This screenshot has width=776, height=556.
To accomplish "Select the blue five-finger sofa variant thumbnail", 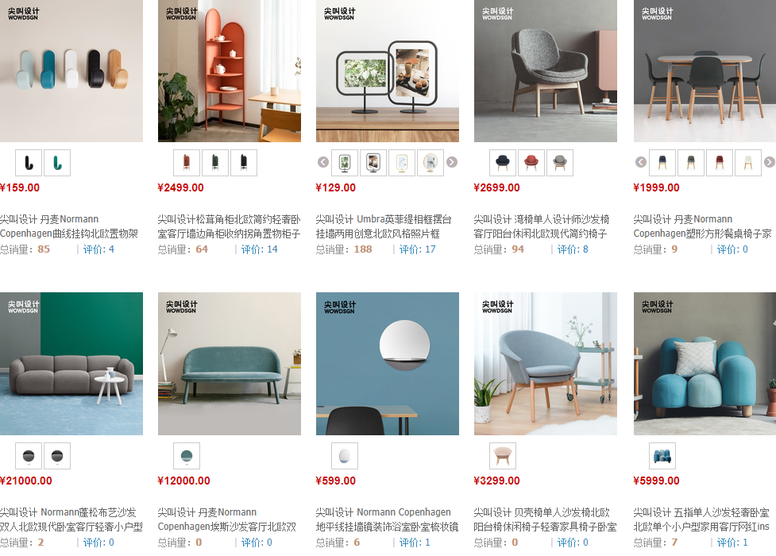I will pyautogui.click(x=662, y=456).
